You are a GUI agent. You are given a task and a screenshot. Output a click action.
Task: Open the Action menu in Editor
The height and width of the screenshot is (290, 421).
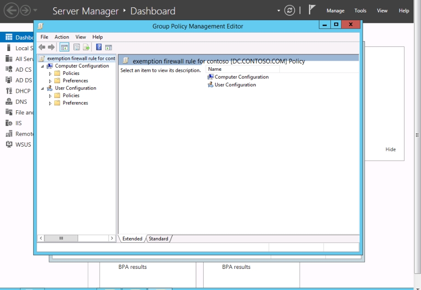point(62,37)
